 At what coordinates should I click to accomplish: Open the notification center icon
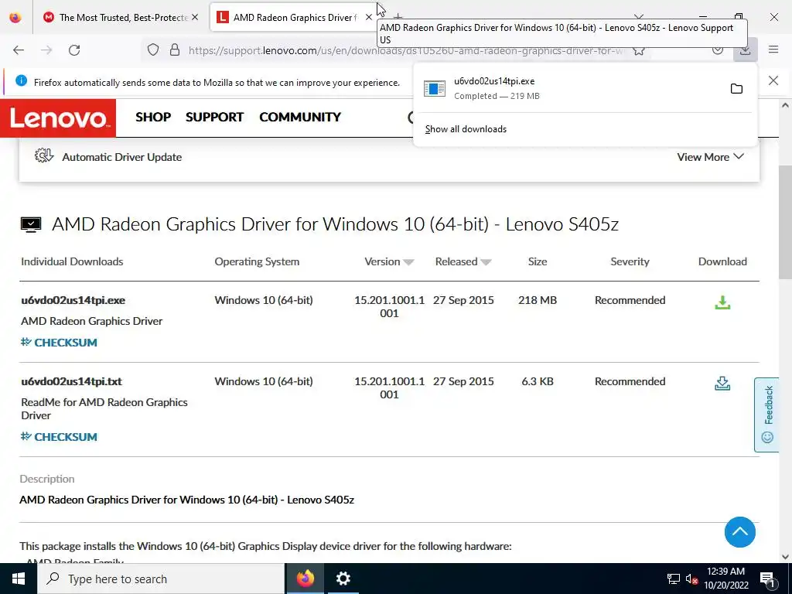[767, 579]
